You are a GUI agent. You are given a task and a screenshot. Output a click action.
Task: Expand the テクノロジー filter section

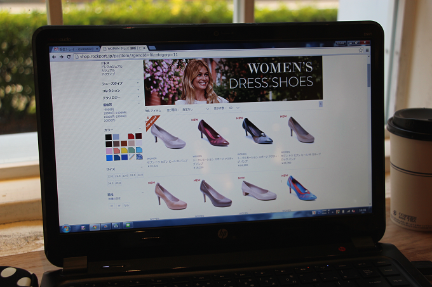click(112, 98)
